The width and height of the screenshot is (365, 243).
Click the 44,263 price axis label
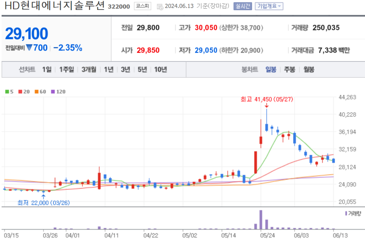point(347,97)
